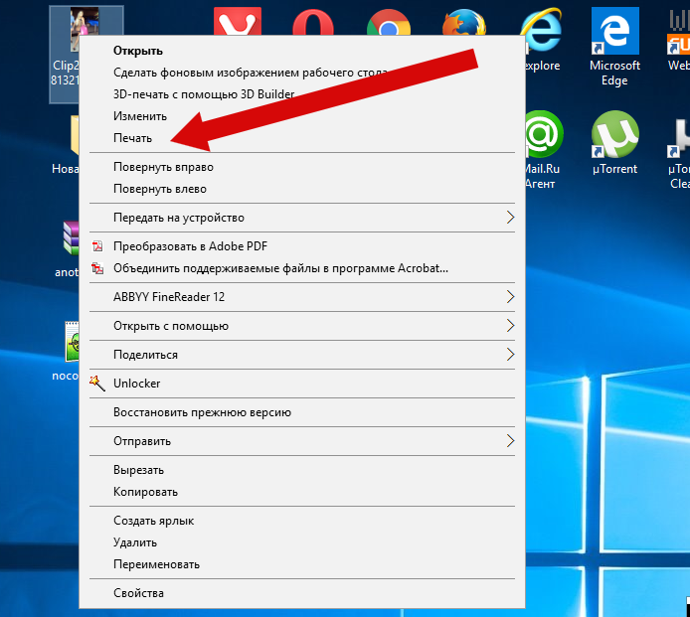690x617 pixels.
Task: Click the Отправить menu label
Action: tap(142, 441)
